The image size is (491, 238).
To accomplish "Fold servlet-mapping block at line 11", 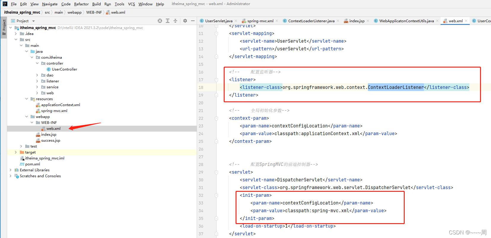I will (x=216, y=33).
